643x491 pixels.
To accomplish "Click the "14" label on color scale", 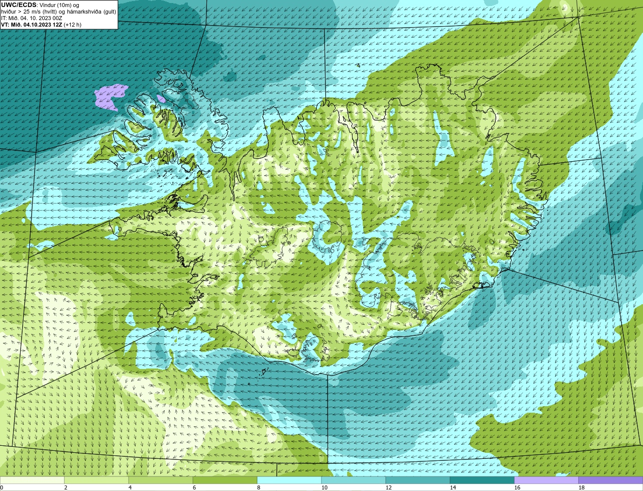I will coord(453,487).
